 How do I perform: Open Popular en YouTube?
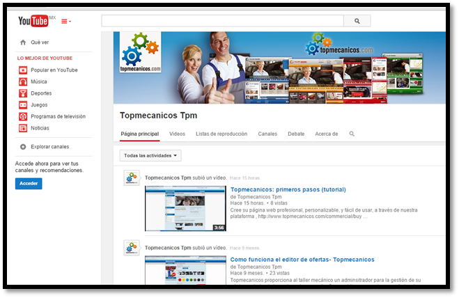54,70
